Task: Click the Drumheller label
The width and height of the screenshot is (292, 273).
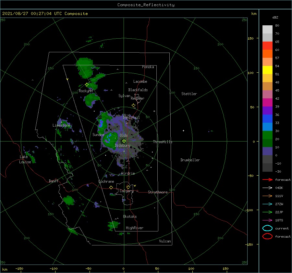Action: 190,160
